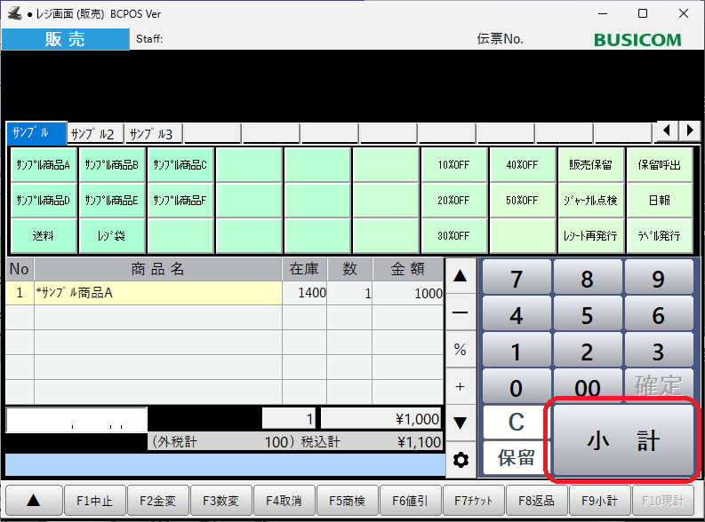Apply the 10%OFF discount button

coord(454,164)
